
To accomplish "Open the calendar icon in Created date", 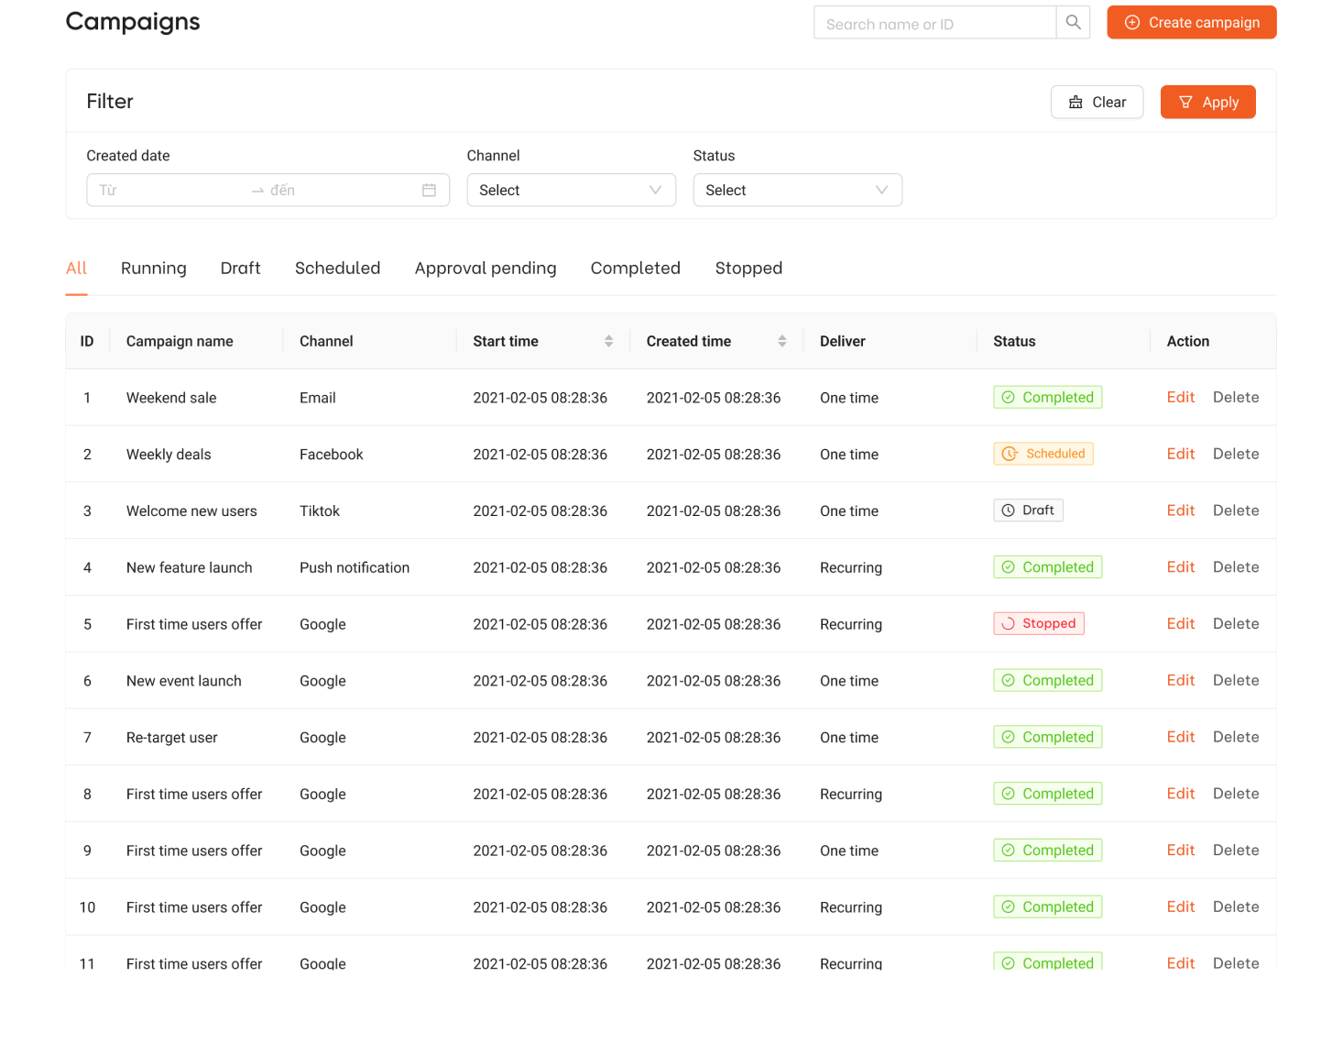I will click(429, 191).
